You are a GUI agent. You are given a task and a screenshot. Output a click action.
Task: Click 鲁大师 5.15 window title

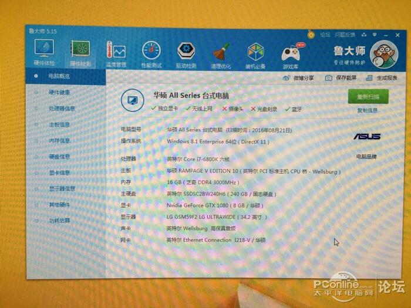[x=43, y=31]
